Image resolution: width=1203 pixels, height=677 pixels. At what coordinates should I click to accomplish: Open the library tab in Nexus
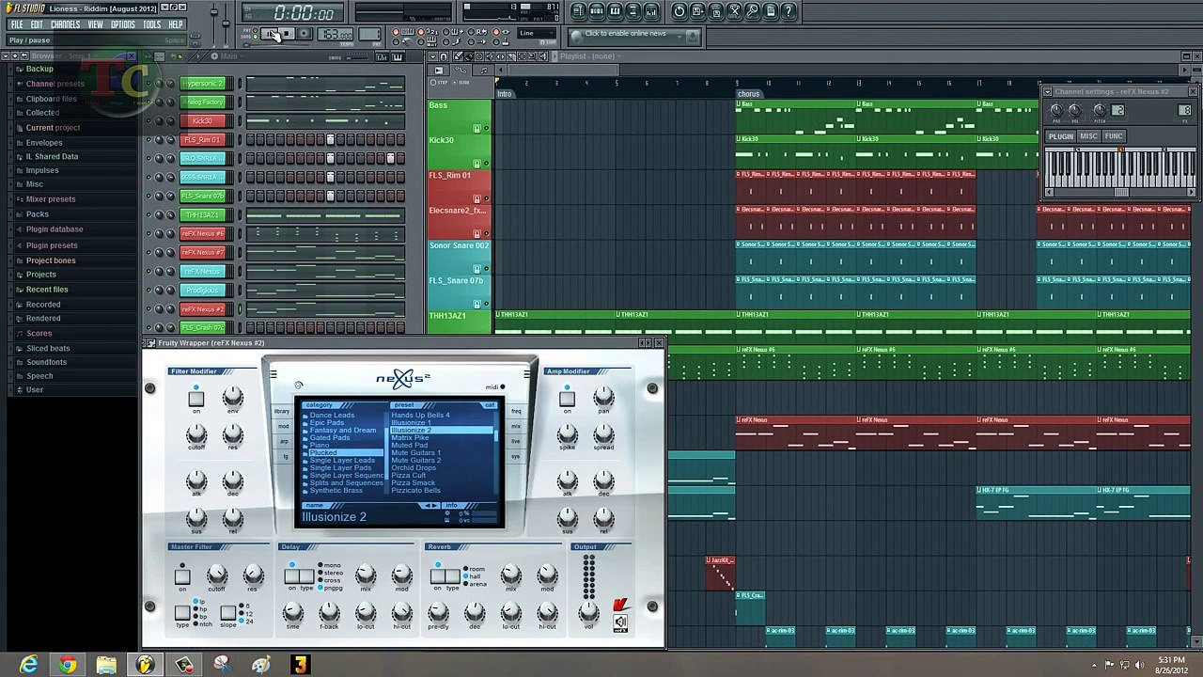pyautogui.click(x=282, y=412)
